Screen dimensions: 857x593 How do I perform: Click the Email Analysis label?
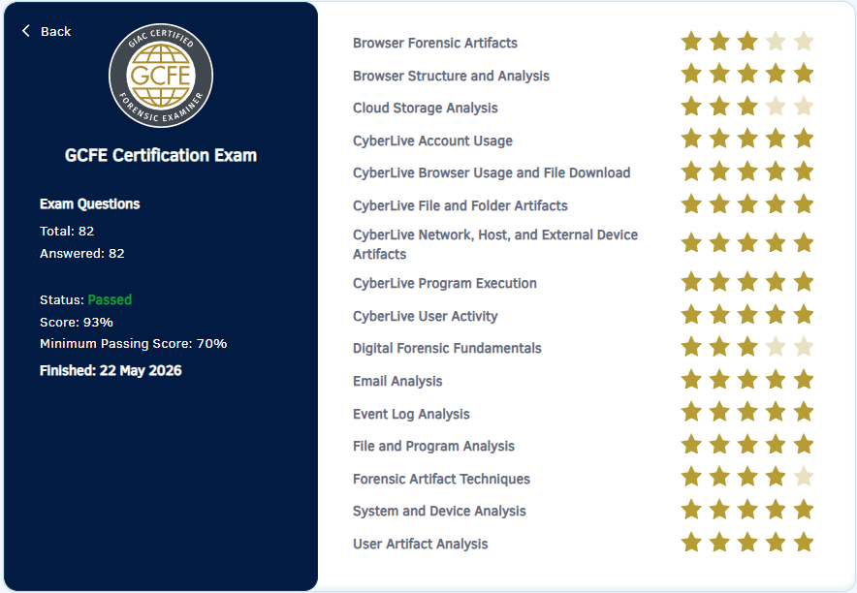point(397,381)
